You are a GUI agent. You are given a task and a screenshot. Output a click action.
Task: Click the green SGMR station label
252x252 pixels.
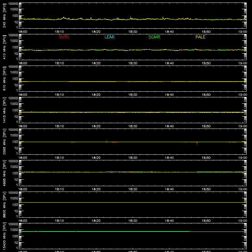[x=154, y=37]
